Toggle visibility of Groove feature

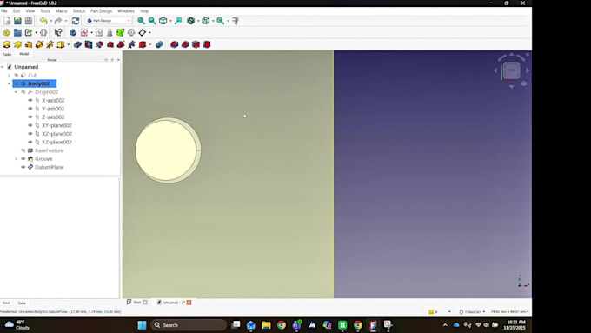point(23,159)
